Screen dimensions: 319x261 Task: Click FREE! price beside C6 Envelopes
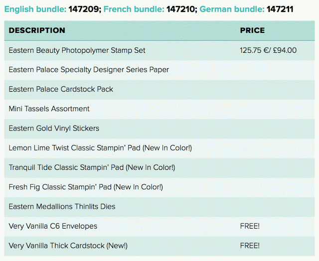point(250,226)
